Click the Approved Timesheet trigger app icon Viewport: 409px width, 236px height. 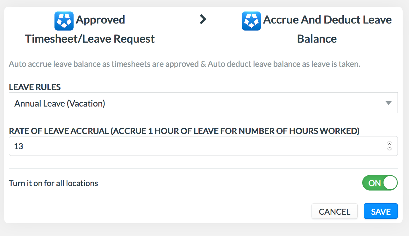pos(64,21)
